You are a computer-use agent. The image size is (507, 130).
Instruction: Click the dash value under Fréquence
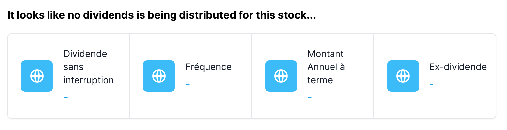coord(188,85)
